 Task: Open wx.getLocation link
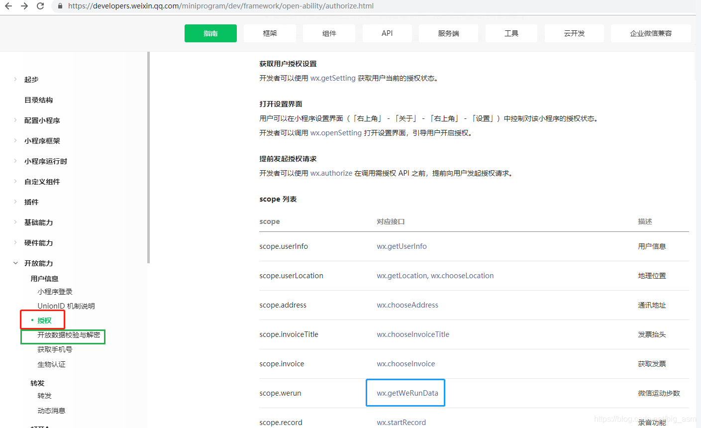point(402,276)
